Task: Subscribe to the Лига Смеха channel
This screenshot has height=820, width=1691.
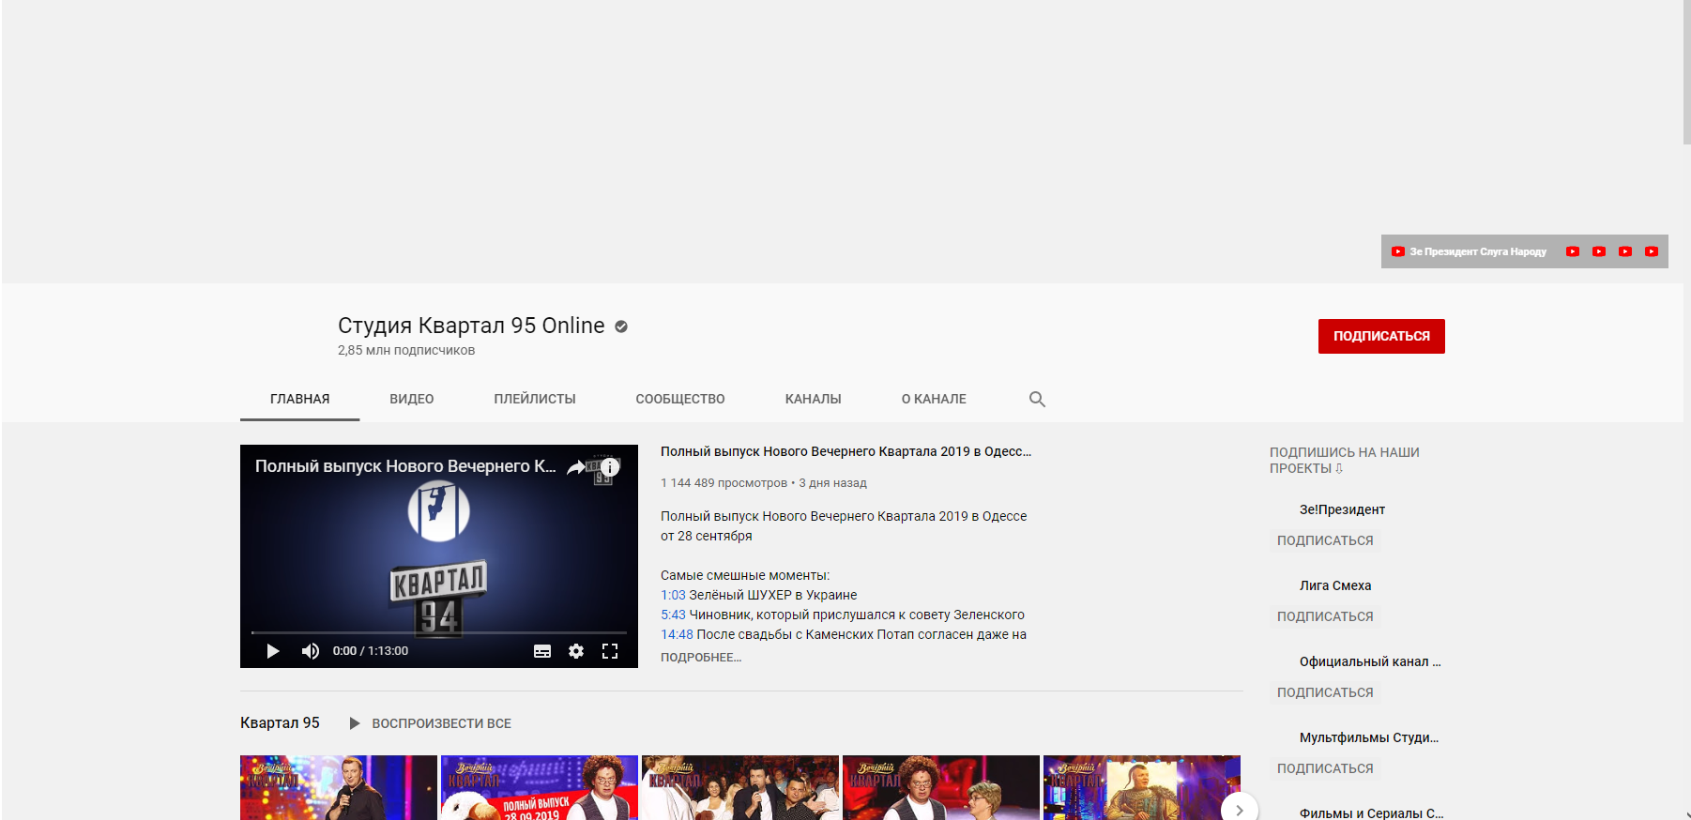Action: (x=1325, y=616)
